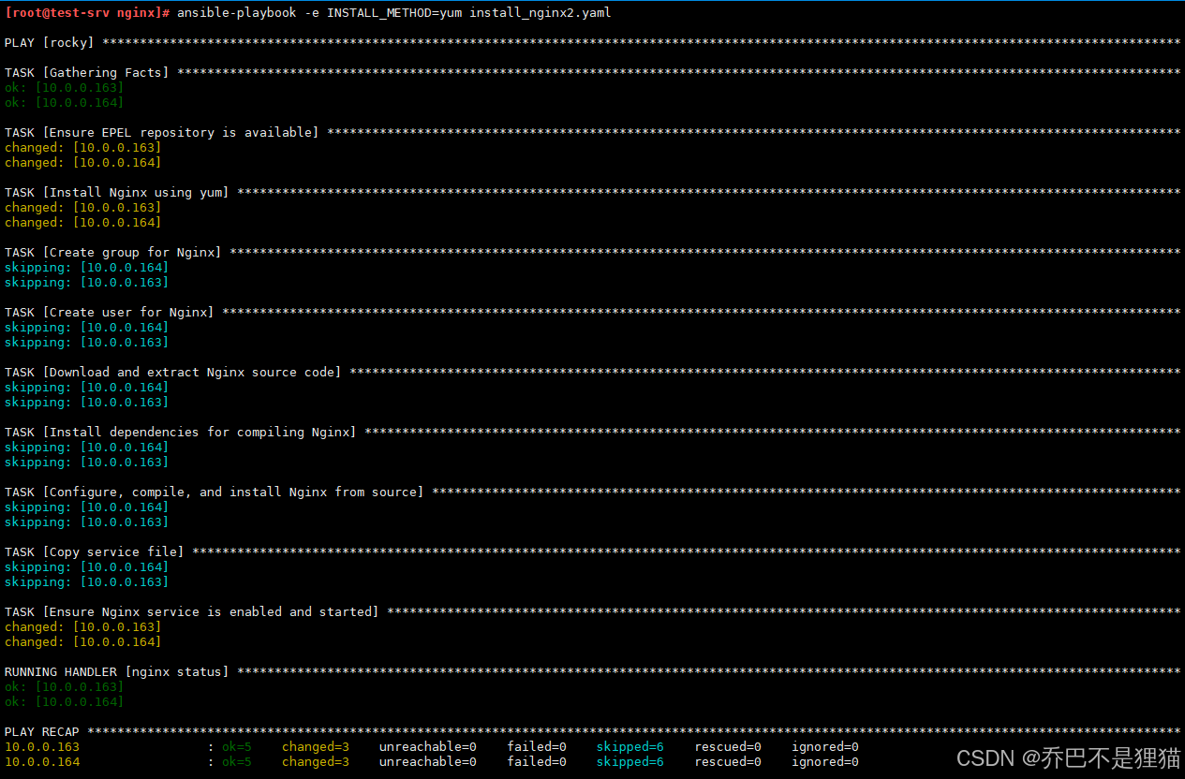Click skipping: [10.0.0.163] under Download and extract
Viewport: 1185px width, 779px height.
(86, 403)
